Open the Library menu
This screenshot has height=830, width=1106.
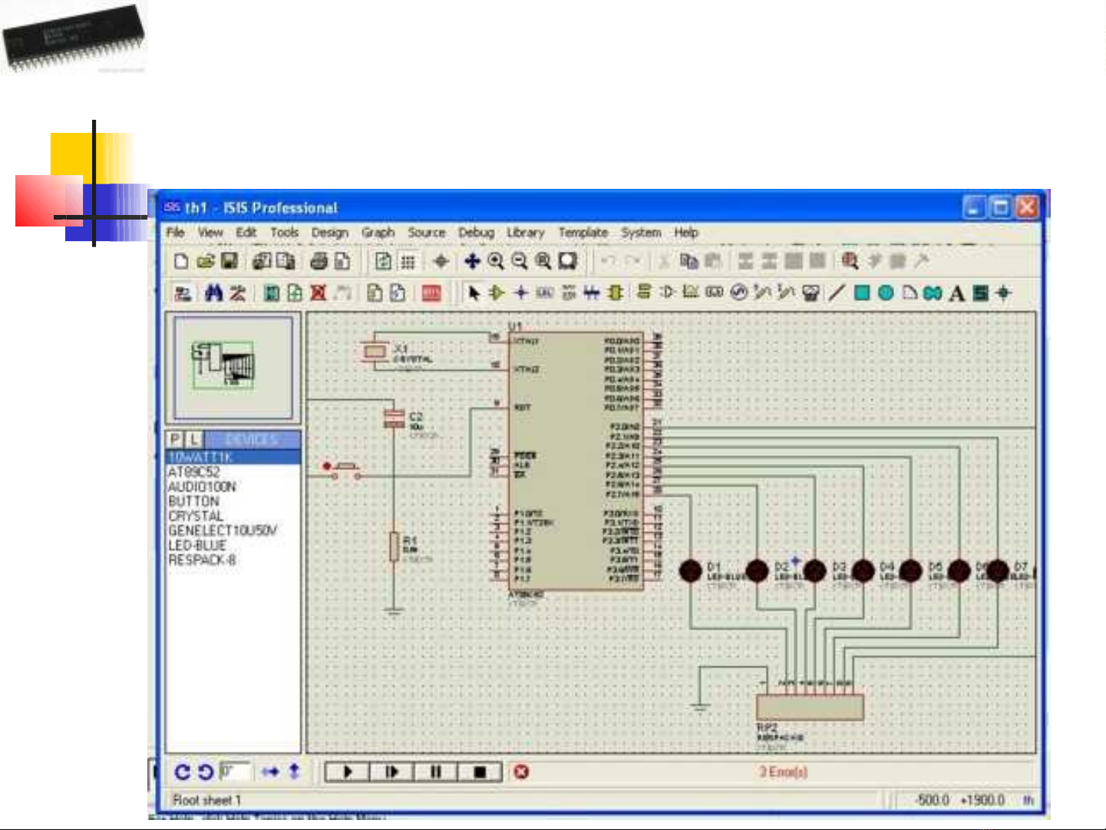pyautogui.click(x=525, y=233)
